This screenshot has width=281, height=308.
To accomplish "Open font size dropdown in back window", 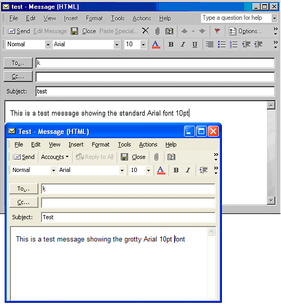I will [x=143, y=45].
